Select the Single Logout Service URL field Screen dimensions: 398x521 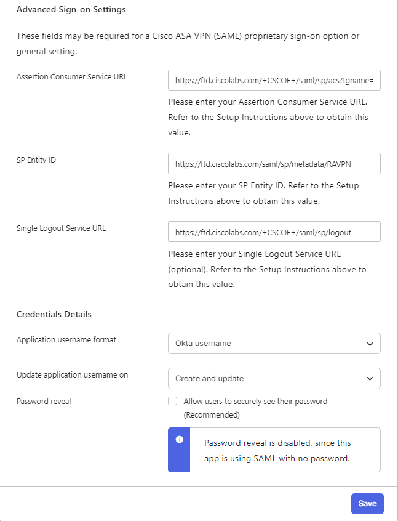(x=274, y=232)
